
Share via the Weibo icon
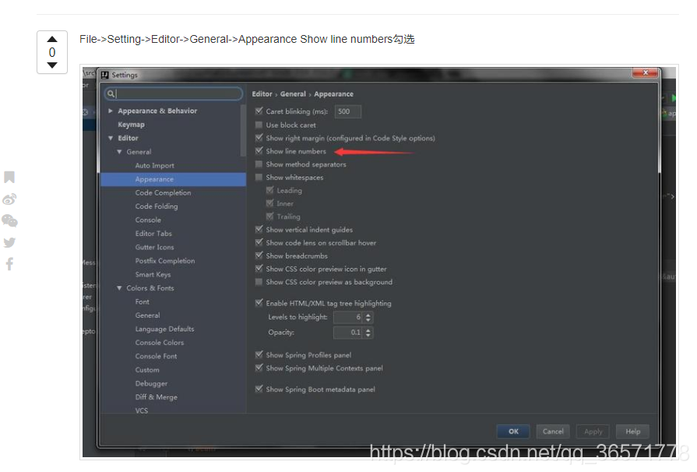(x=9, y=199)
